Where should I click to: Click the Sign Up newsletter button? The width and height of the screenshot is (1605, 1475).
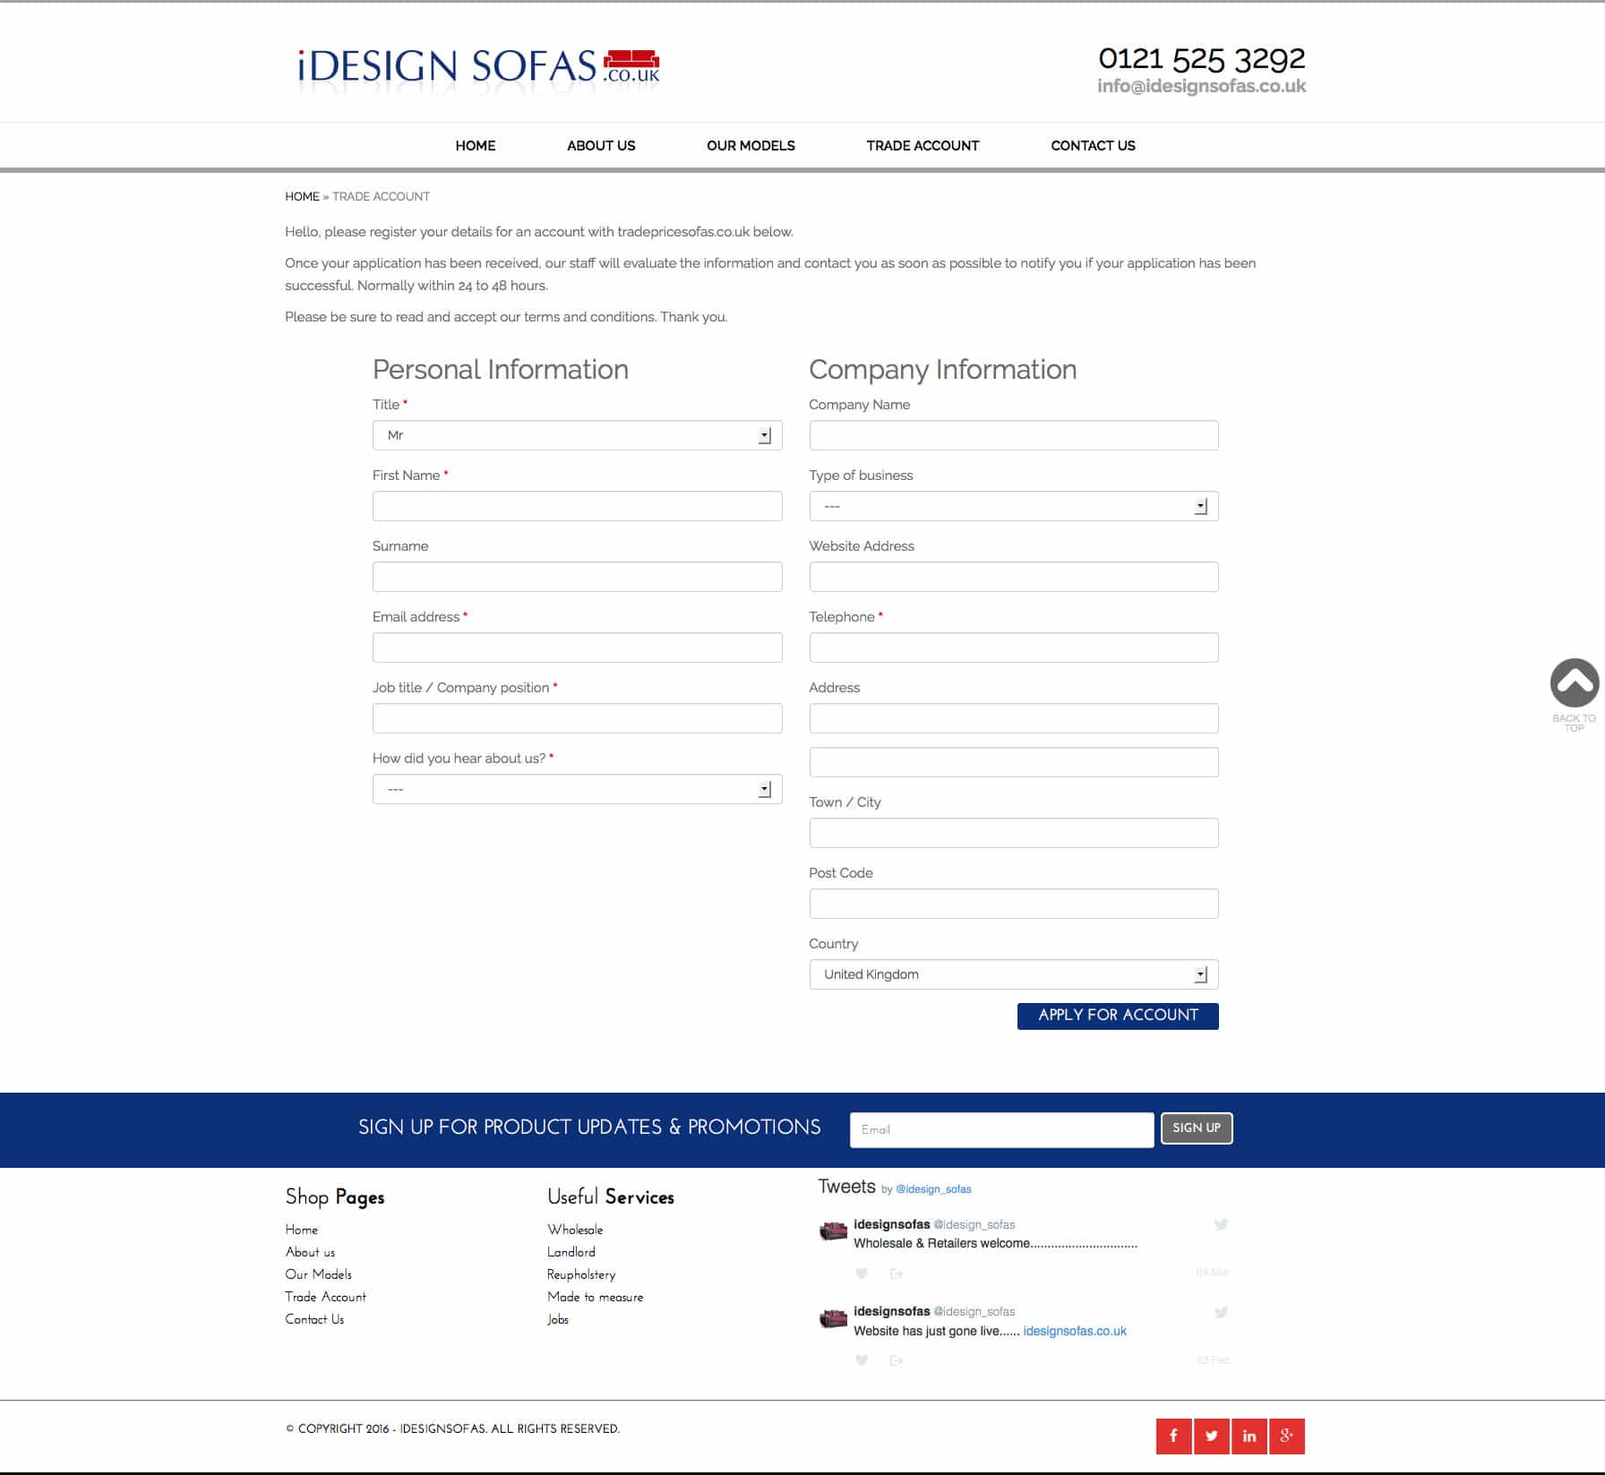pyautogui.click(x=1196, y=1128)
